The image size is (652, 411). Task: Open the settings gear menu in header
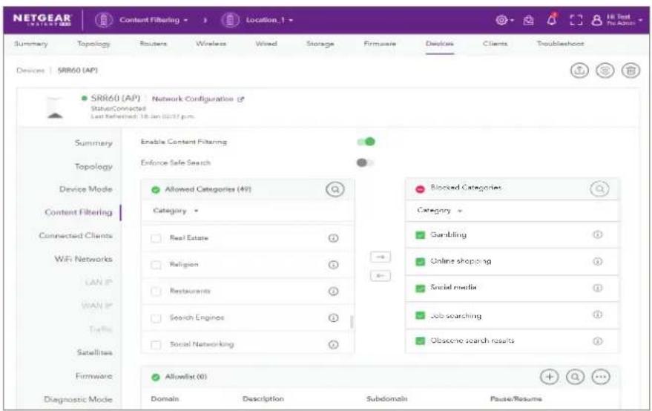point(502,20)
